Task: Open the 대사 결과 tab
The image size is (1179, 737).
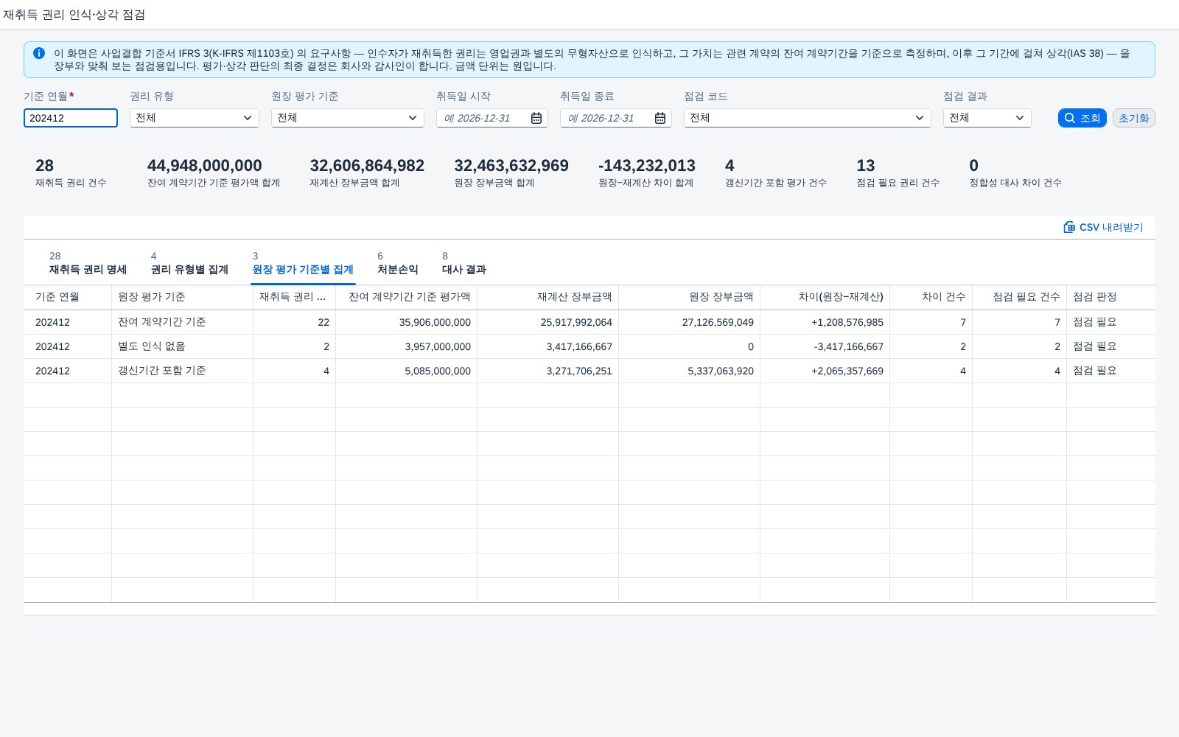Action: tap(464, 264)
